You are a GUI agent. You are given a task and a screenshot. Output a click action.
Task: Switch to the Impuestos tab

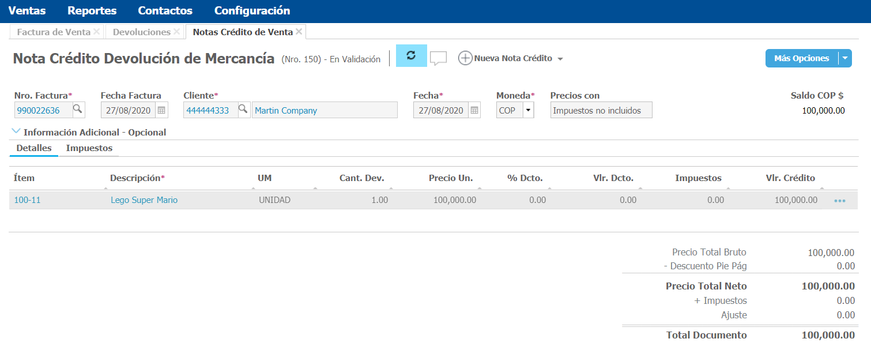click(x=89, y=148)
